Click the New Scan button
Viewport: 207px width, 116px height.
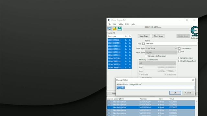[x=144, y=36]
